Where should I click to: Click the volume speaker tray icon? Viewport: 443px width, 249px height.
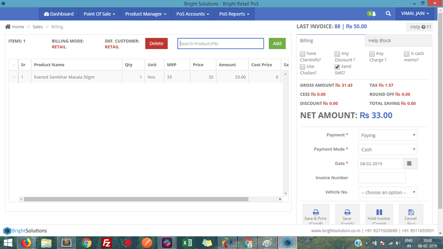point(398,243)
